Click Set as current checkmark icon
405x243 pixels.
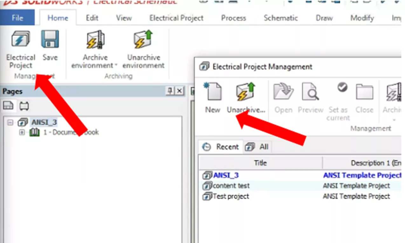tap(342, 87)
